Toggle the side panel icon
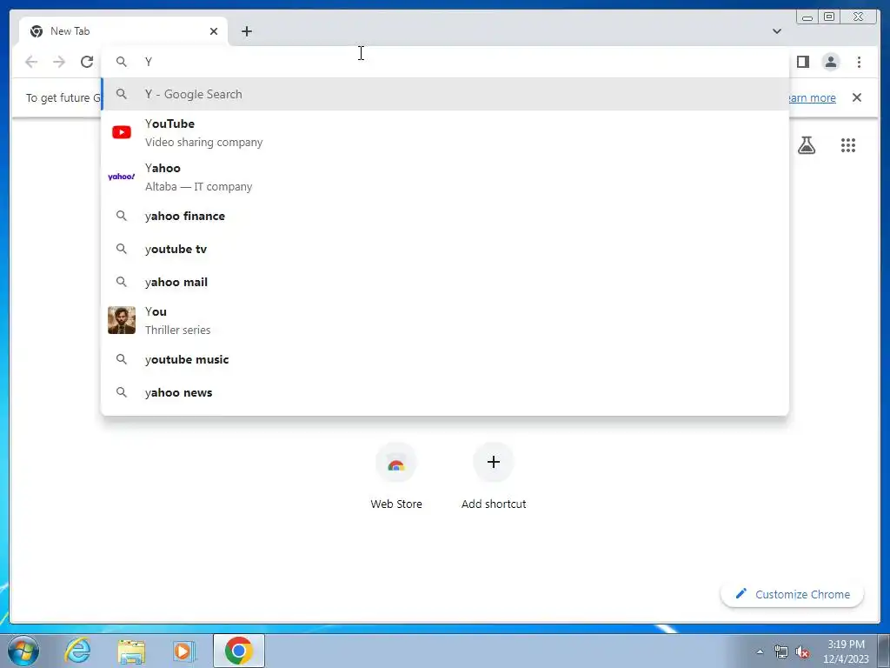This screenshot has height=668, width=890. click(x=802, y=62)
